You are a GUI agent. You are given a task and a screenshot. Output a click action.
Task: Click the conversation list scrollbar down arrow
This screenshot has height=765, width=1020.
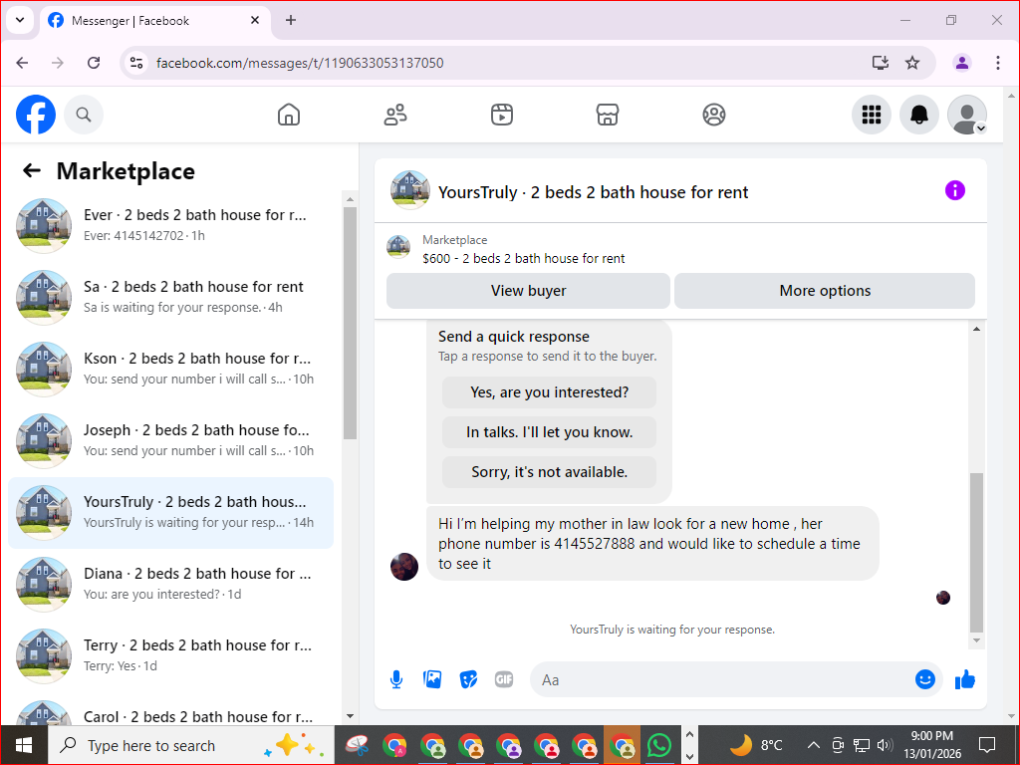click(350, 716)
